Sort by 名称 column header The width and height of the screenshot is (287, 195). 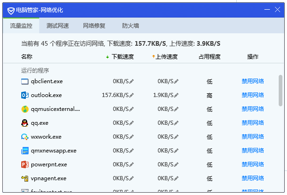pos(27,57)
